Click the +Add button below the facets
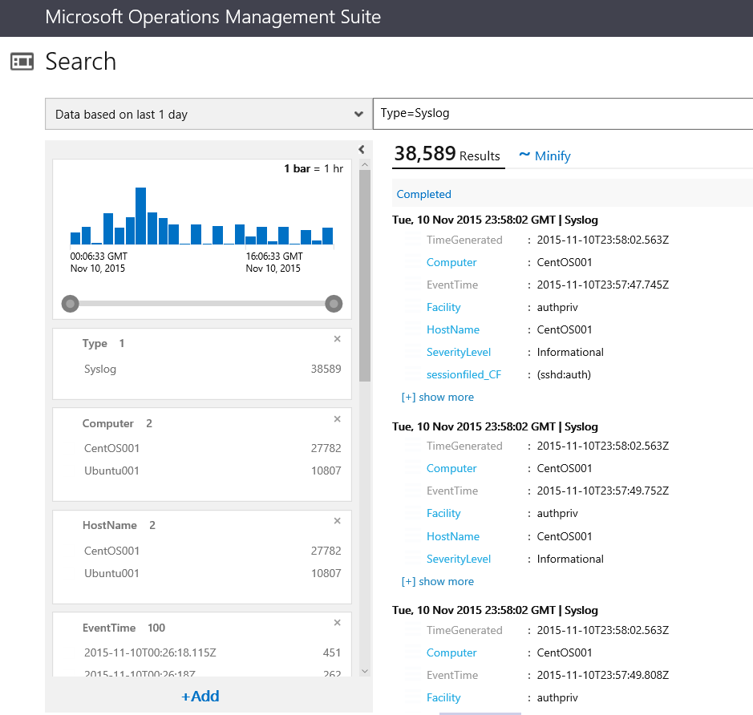 tap(200, 696)
